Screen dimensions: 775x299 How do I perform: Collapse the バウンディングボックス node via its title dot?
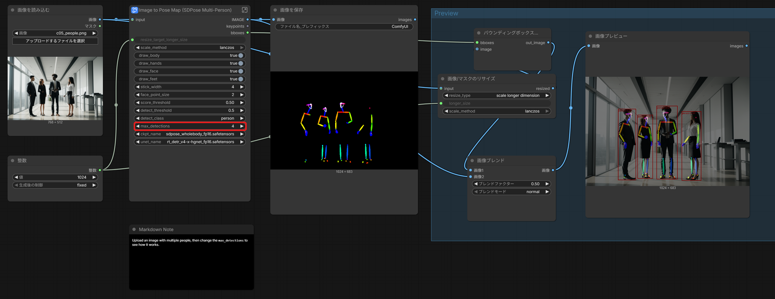point(479,33)
